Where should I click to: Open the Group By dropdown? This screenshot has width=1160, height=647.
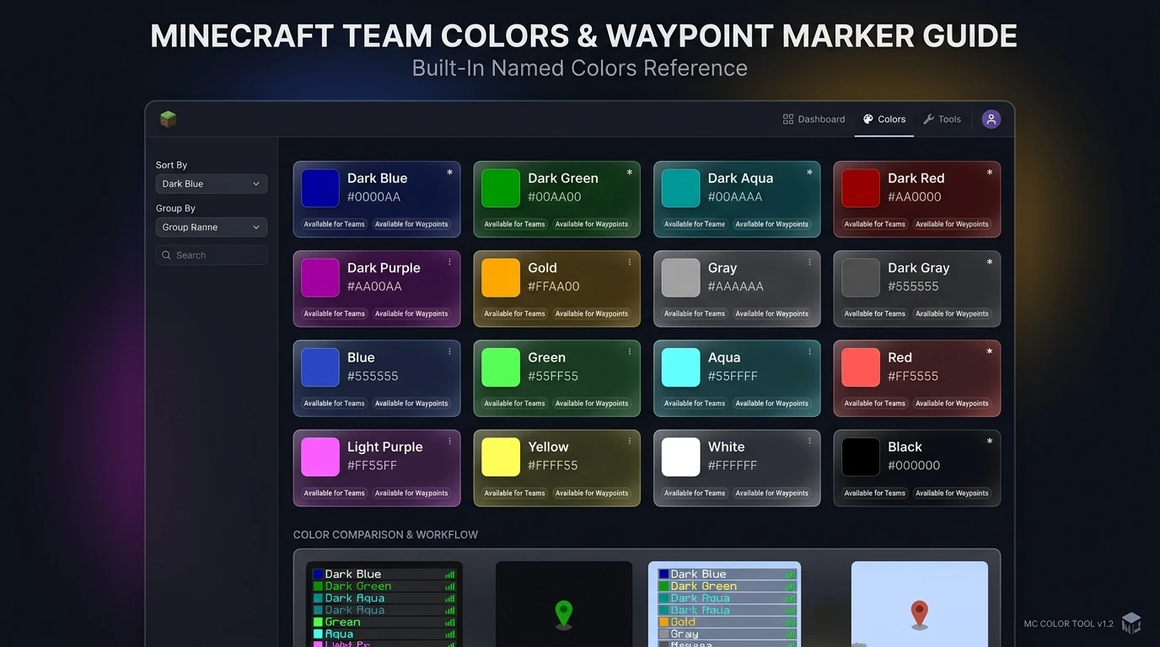[x=212, y=227]
